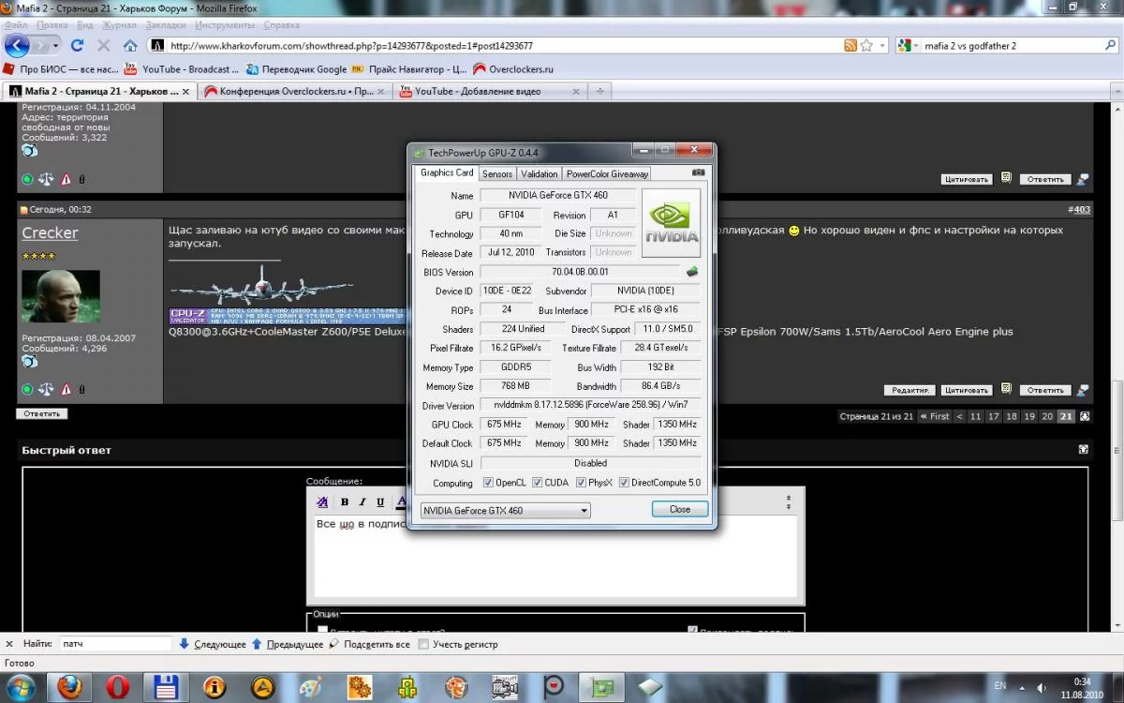Expand editor size arrows in quick reply
This screenshot has height=703, width=1124.
pos(789,502)
